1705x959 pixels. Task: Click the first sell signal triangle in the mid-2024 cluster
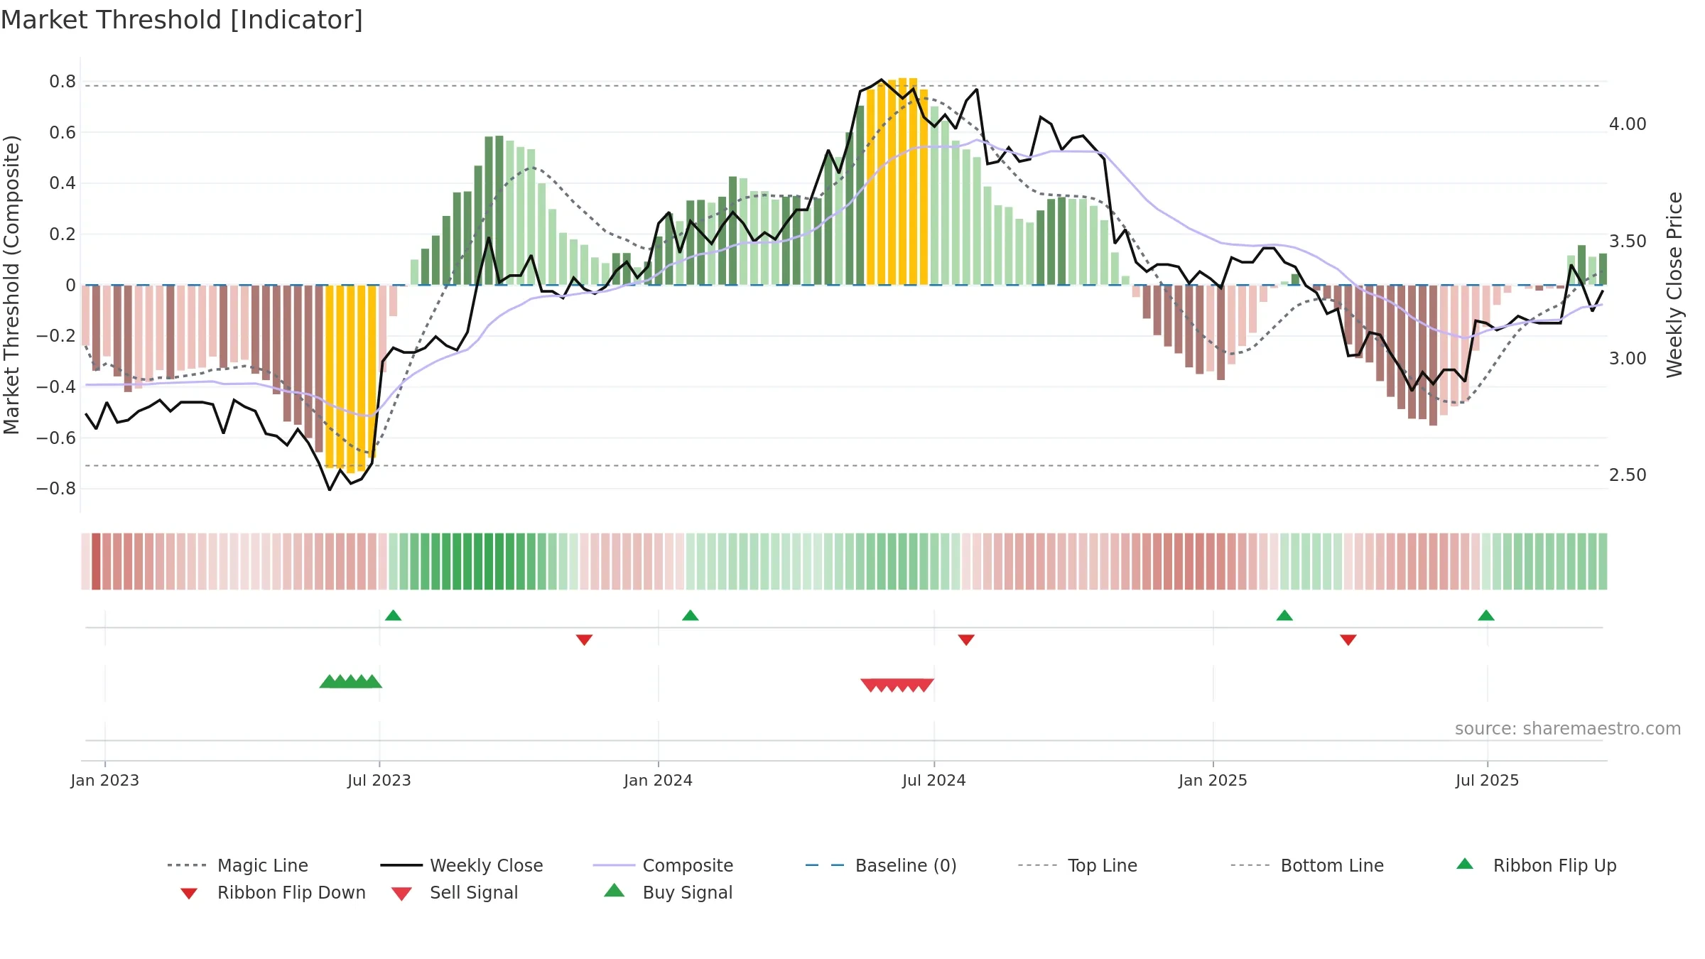(870, 686)
